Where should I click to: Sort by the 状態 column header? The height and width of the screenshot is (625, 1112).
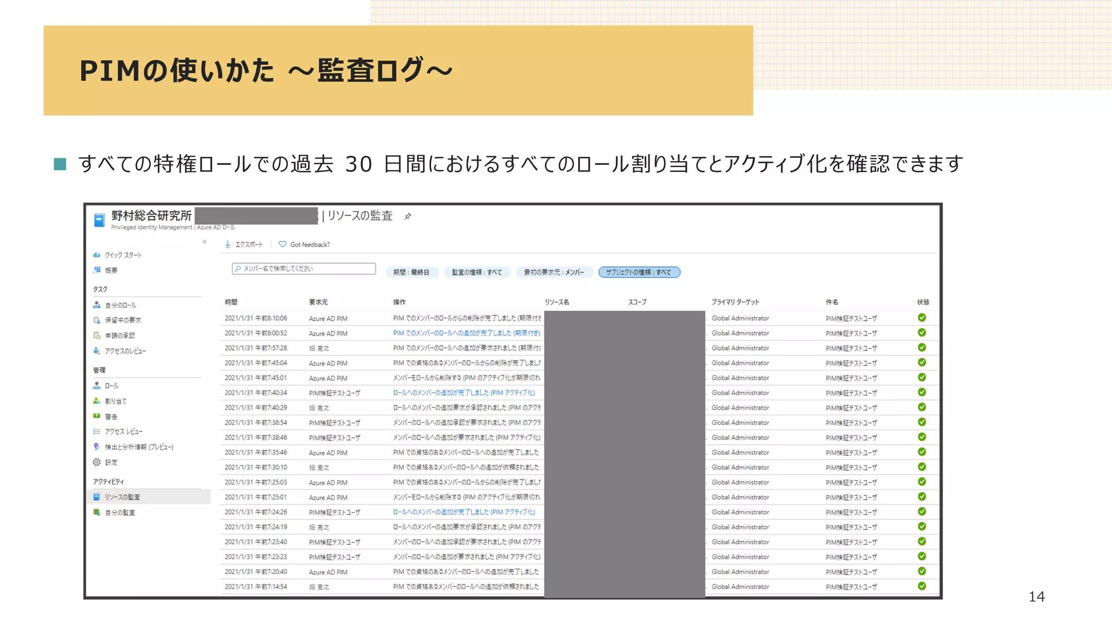(x=923, y=302)
